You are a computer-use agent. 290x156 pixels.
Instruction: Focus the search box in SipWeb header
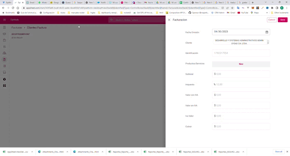[137, 20]
